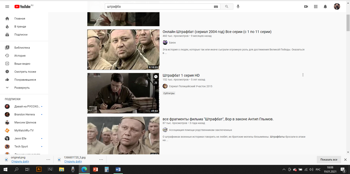Click Сериал Полицейский Участок 2015 channel name

(x=191, y=86)
